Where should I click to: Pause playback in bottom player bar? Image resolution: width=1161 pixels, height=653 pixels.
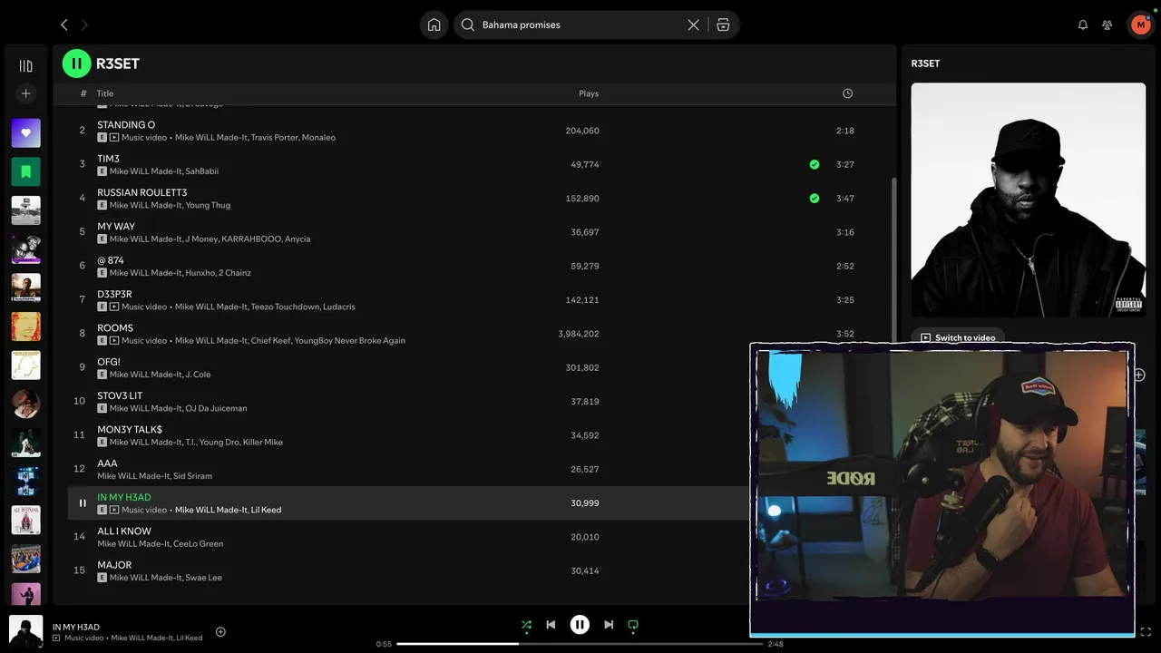click(580, 625)
